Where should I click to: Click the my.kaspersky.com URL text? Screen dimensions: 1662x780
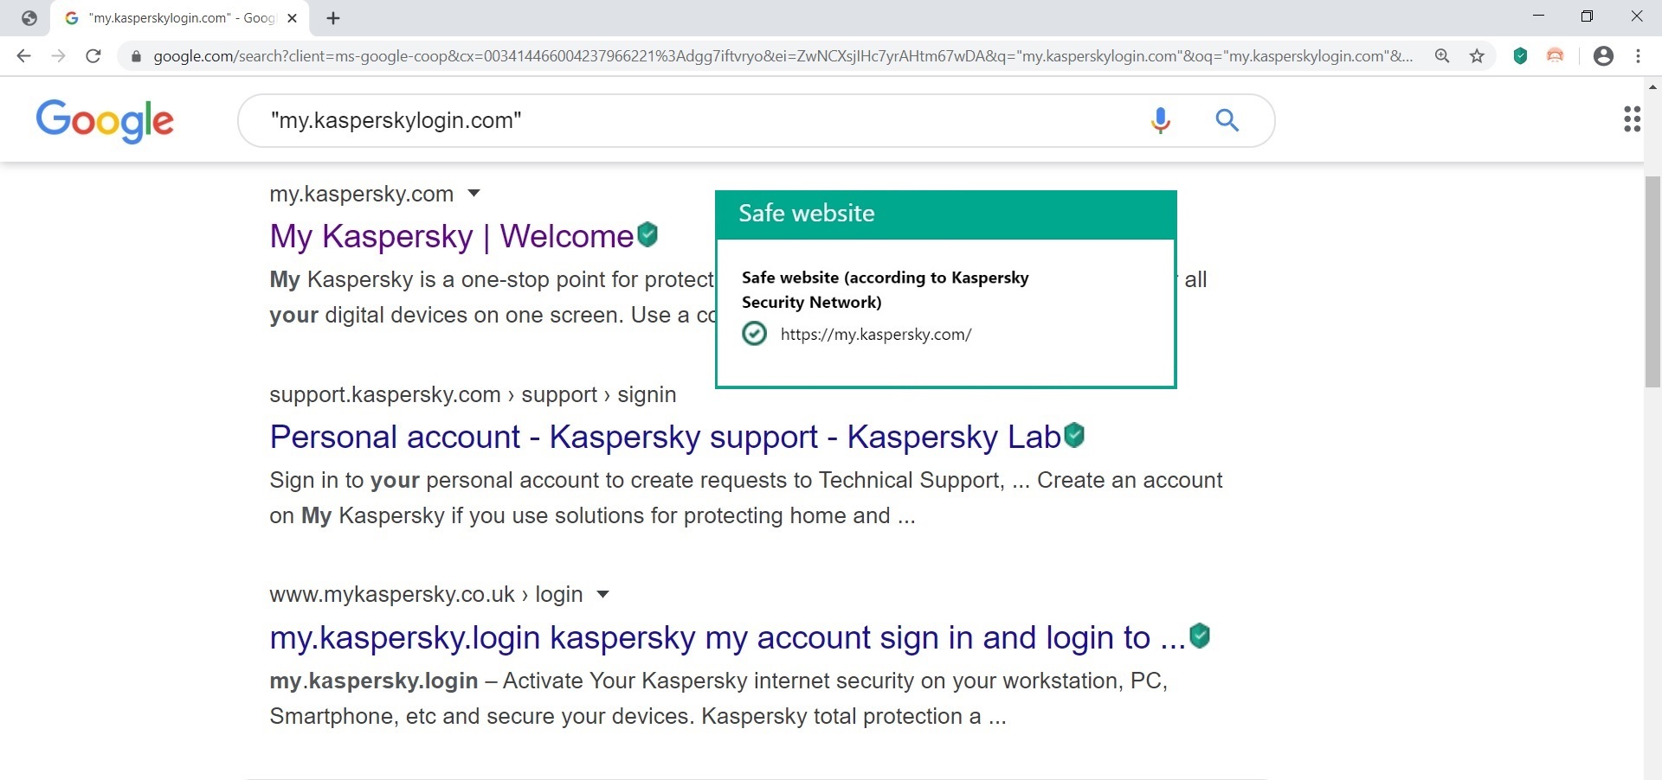pyautogui.click(x=362, y=194)
